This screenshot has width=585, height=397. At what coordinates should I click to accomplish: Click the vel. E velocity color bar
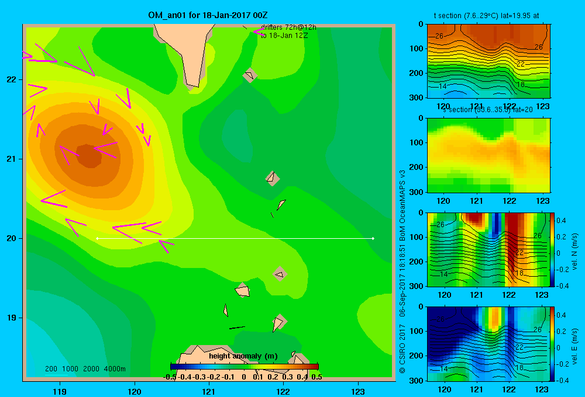(x=553, y=344)
